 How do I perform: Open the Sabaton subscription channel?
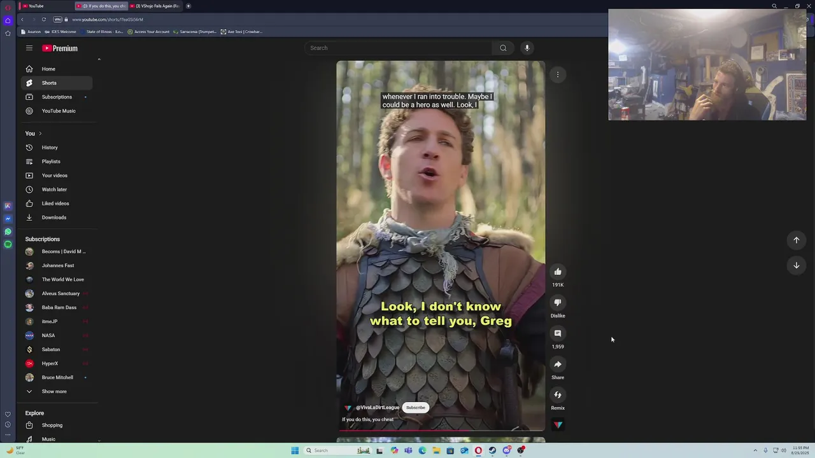(57, 350)
